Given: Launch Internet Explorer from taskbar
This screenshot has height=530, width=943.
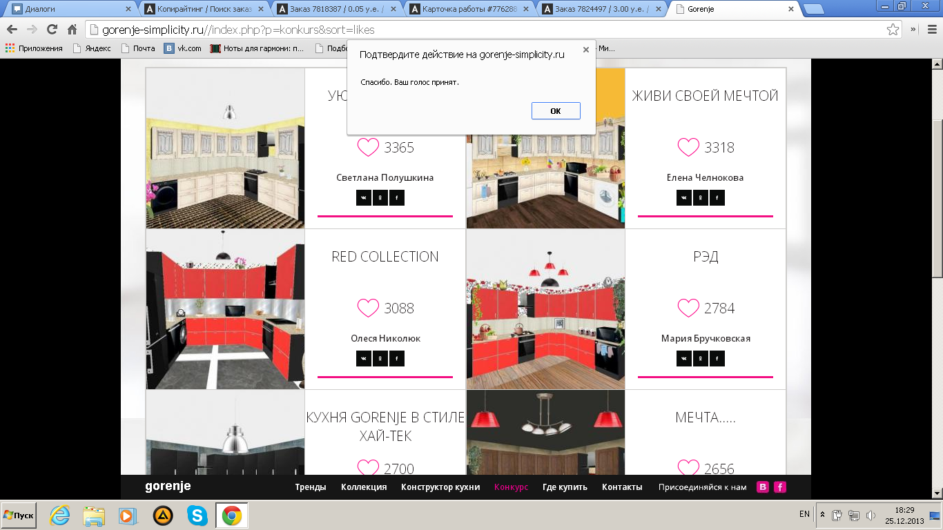Looking at the screenshot, I should click(x=59, y=516).
